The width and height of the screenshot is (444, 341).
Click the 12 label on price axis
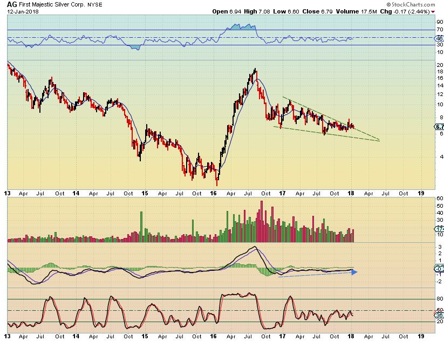click(440, 94)
